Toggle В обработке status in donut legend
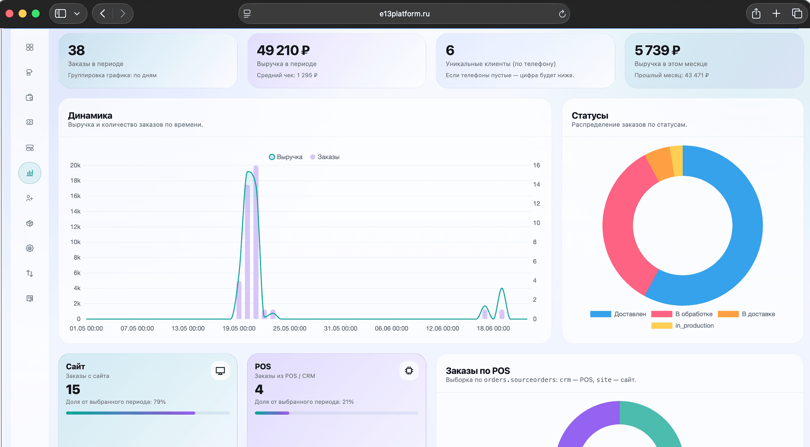The width and height of the screenshot is (810, 447). [x=682, y=314]
